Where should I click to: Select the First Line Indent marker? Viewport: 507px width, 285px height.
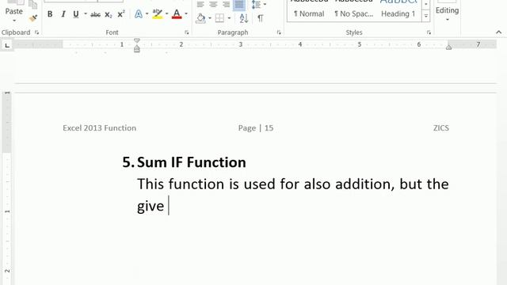click(137, 40)
